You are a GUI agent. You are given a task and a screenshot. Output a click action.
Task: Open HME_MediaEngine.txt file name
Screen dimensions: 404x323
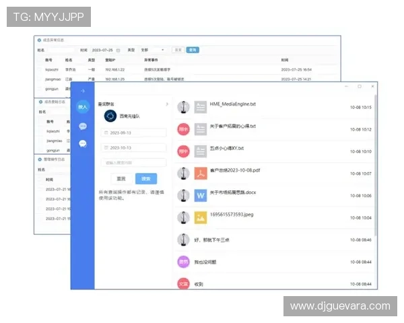pos(233,104)
